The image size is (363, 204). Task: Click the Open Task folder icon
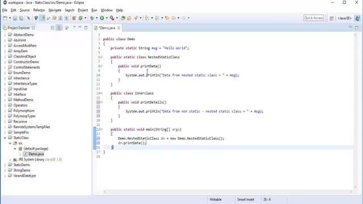click(129, 18)
